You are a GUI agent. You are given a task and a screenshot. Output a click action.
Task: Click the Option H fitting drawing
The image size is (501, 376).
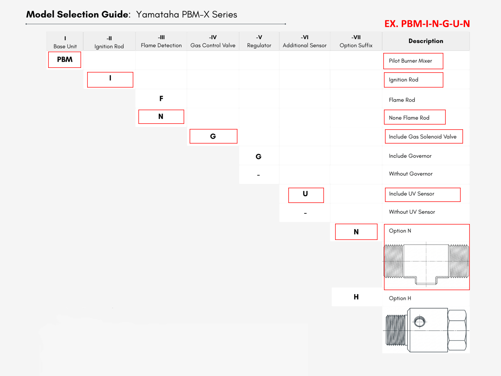tap(426, 330)
